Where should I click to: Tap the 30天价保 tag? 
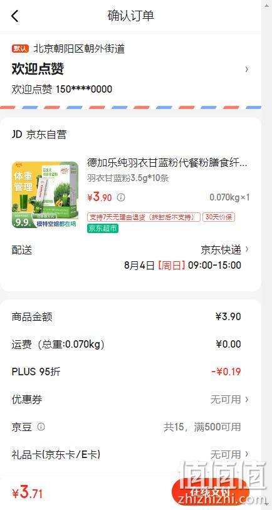(219, 217)
